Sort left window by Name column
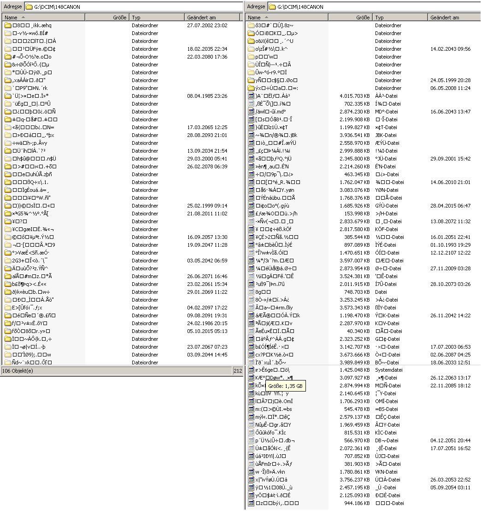Viewport: 481px width, 511px height. click(44, 17)
